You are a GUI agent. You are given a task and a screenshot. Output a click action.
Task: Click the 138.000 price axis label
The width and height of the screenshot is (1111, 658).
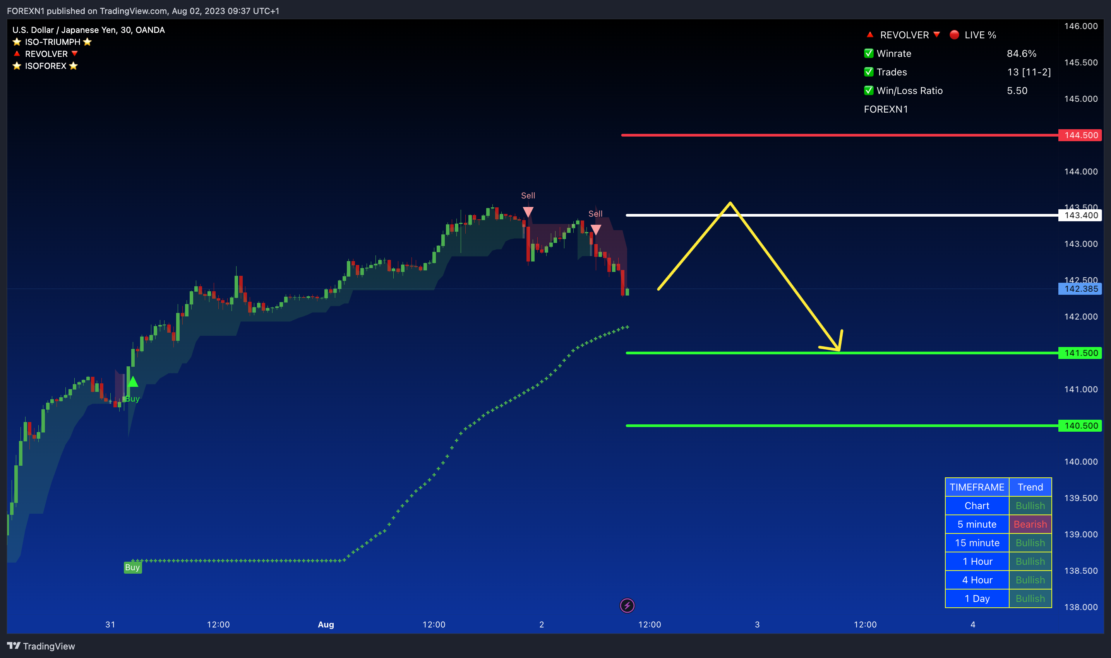coord(1081,607)
